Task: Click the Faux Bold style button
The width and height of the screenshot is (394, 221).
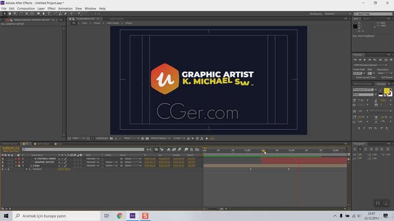Action: pyautogui.click(x=359, y=128)
